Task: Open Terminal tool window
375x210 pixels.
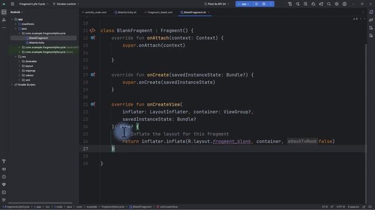Action: (4, 192)
